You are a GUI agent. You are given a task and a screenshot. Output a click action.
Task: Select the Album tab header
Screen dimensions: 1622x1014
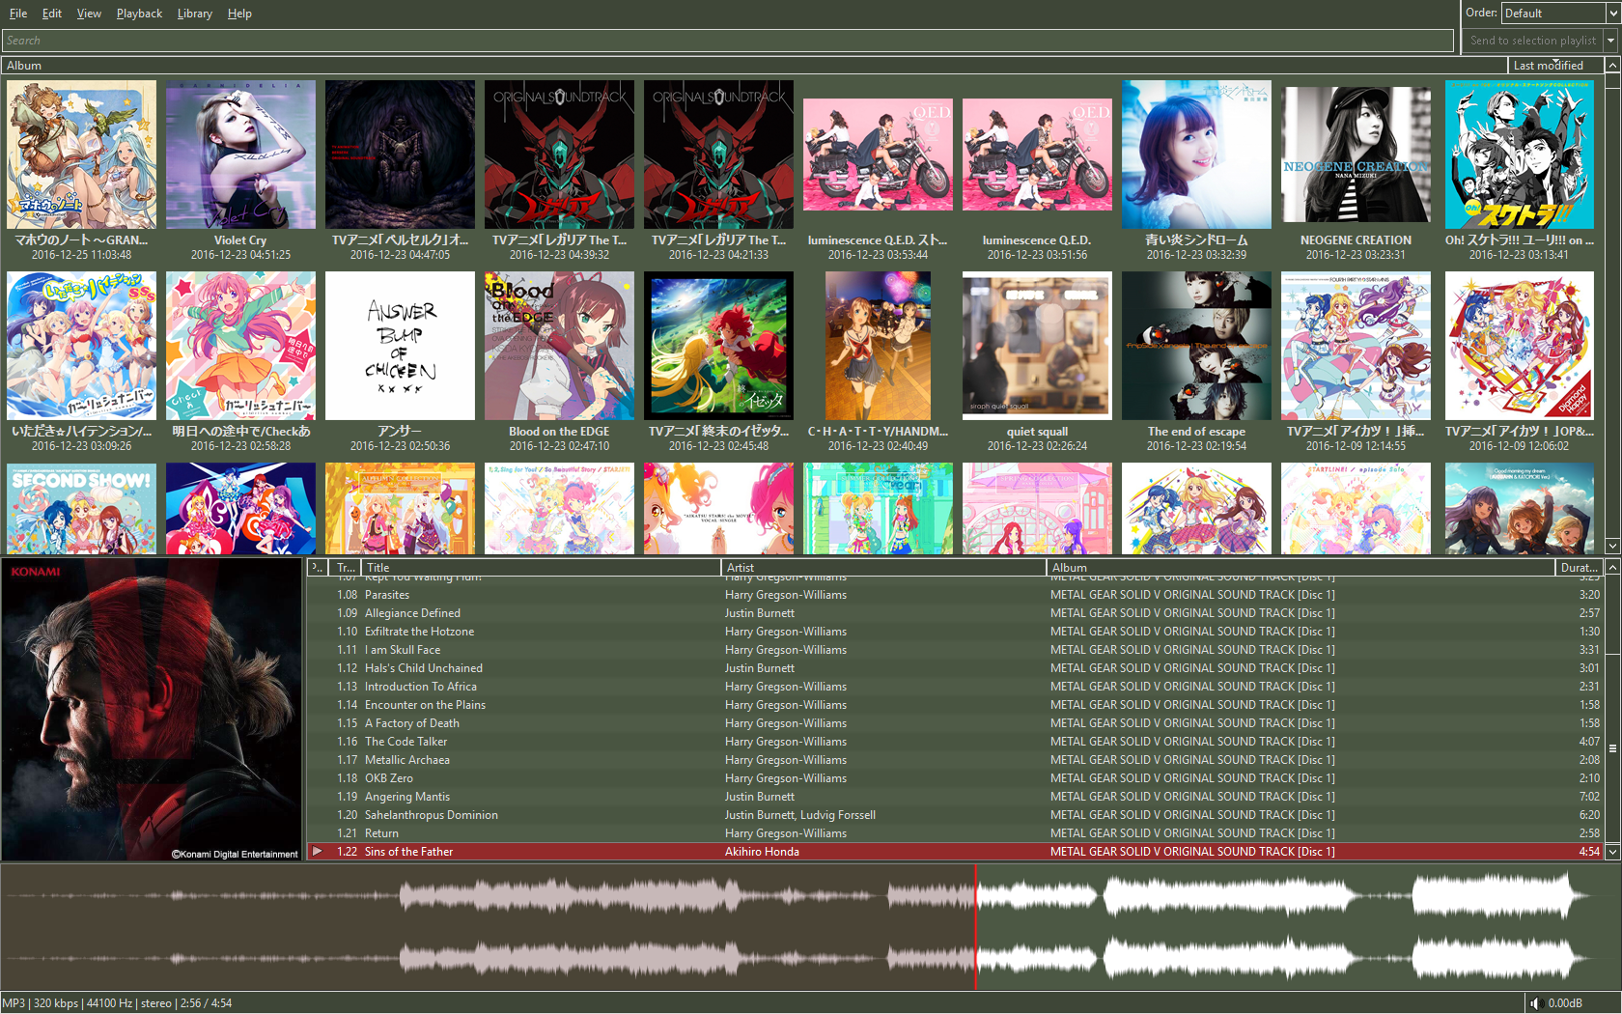(x=23, y=65)
